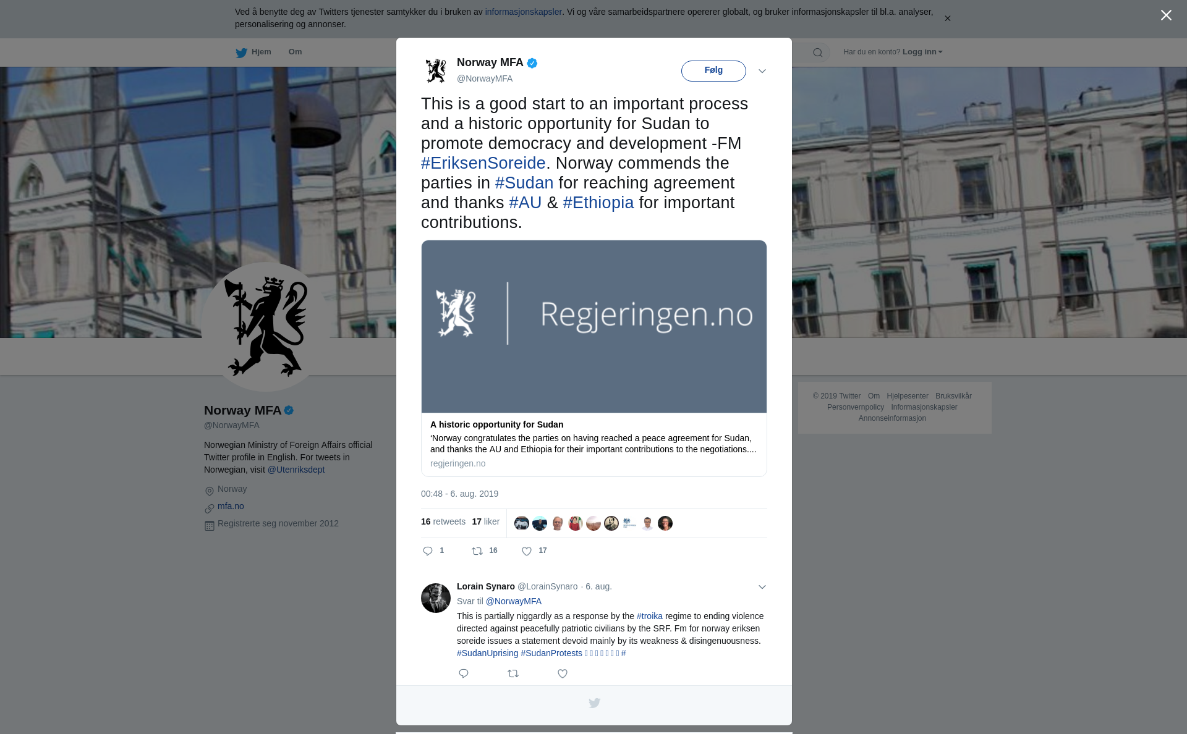This screenshot has width=1187, height=734.
Task: Reply to Lorain Synaro's comment
Action: pyautogui.click(x=464, y=673)
